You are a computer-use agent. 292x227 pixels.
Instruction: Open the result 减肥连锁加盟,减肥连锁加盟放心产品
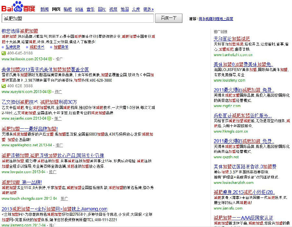(53, 156)
